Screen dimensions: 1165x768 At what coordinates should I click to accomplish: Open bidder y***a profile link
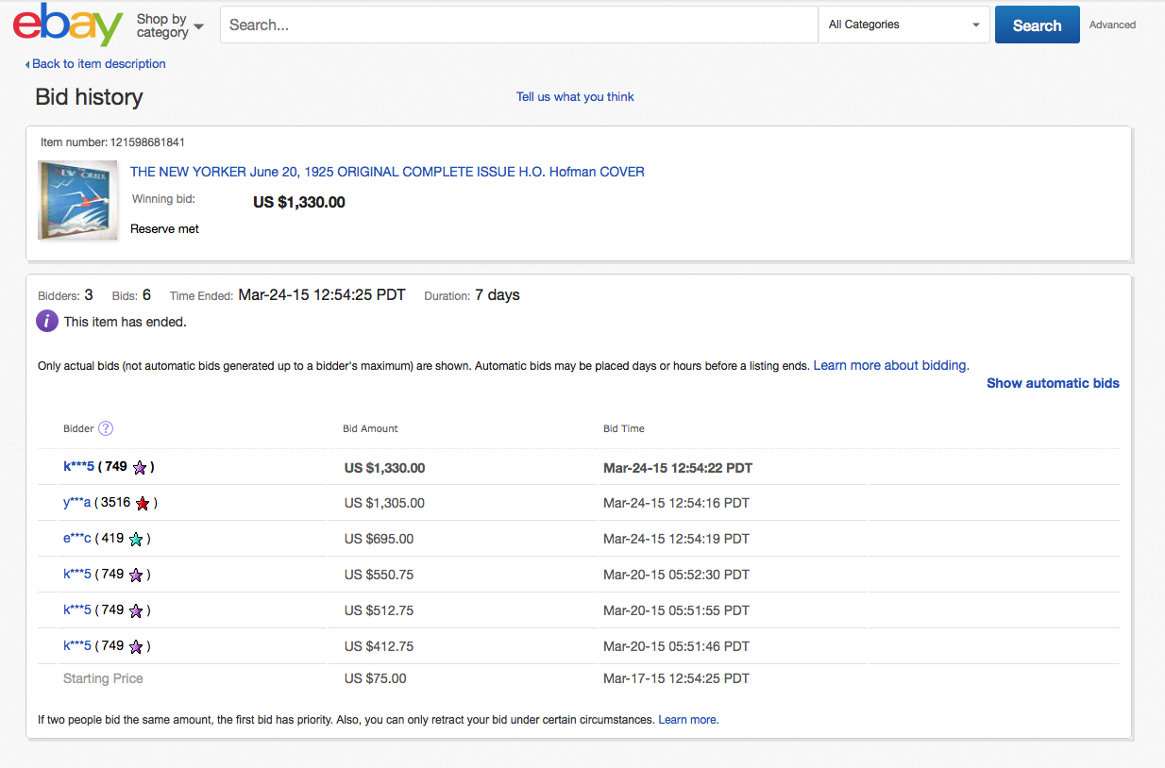point(76,503)
